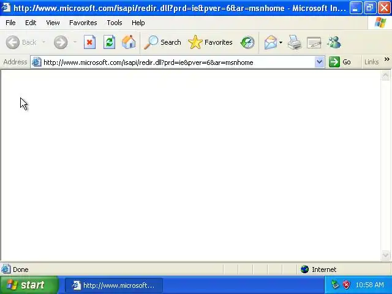
Task: Click the page icon in address bar
Action: (37, 62)
